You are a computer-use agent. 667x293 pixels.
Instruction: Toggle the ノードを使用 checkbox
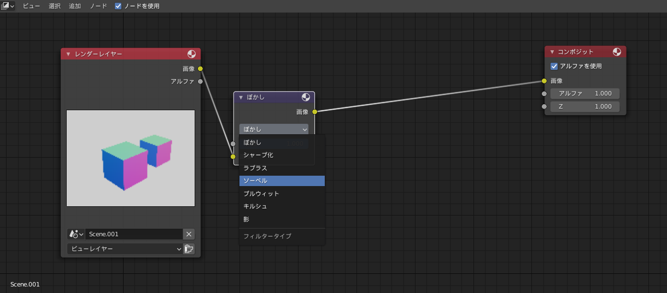(119, 6)
